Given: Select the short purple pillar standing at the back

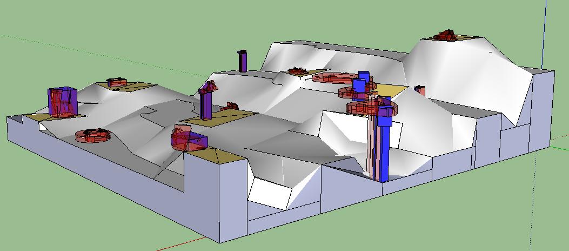Looking at the screenshot, I should [243, 61].
